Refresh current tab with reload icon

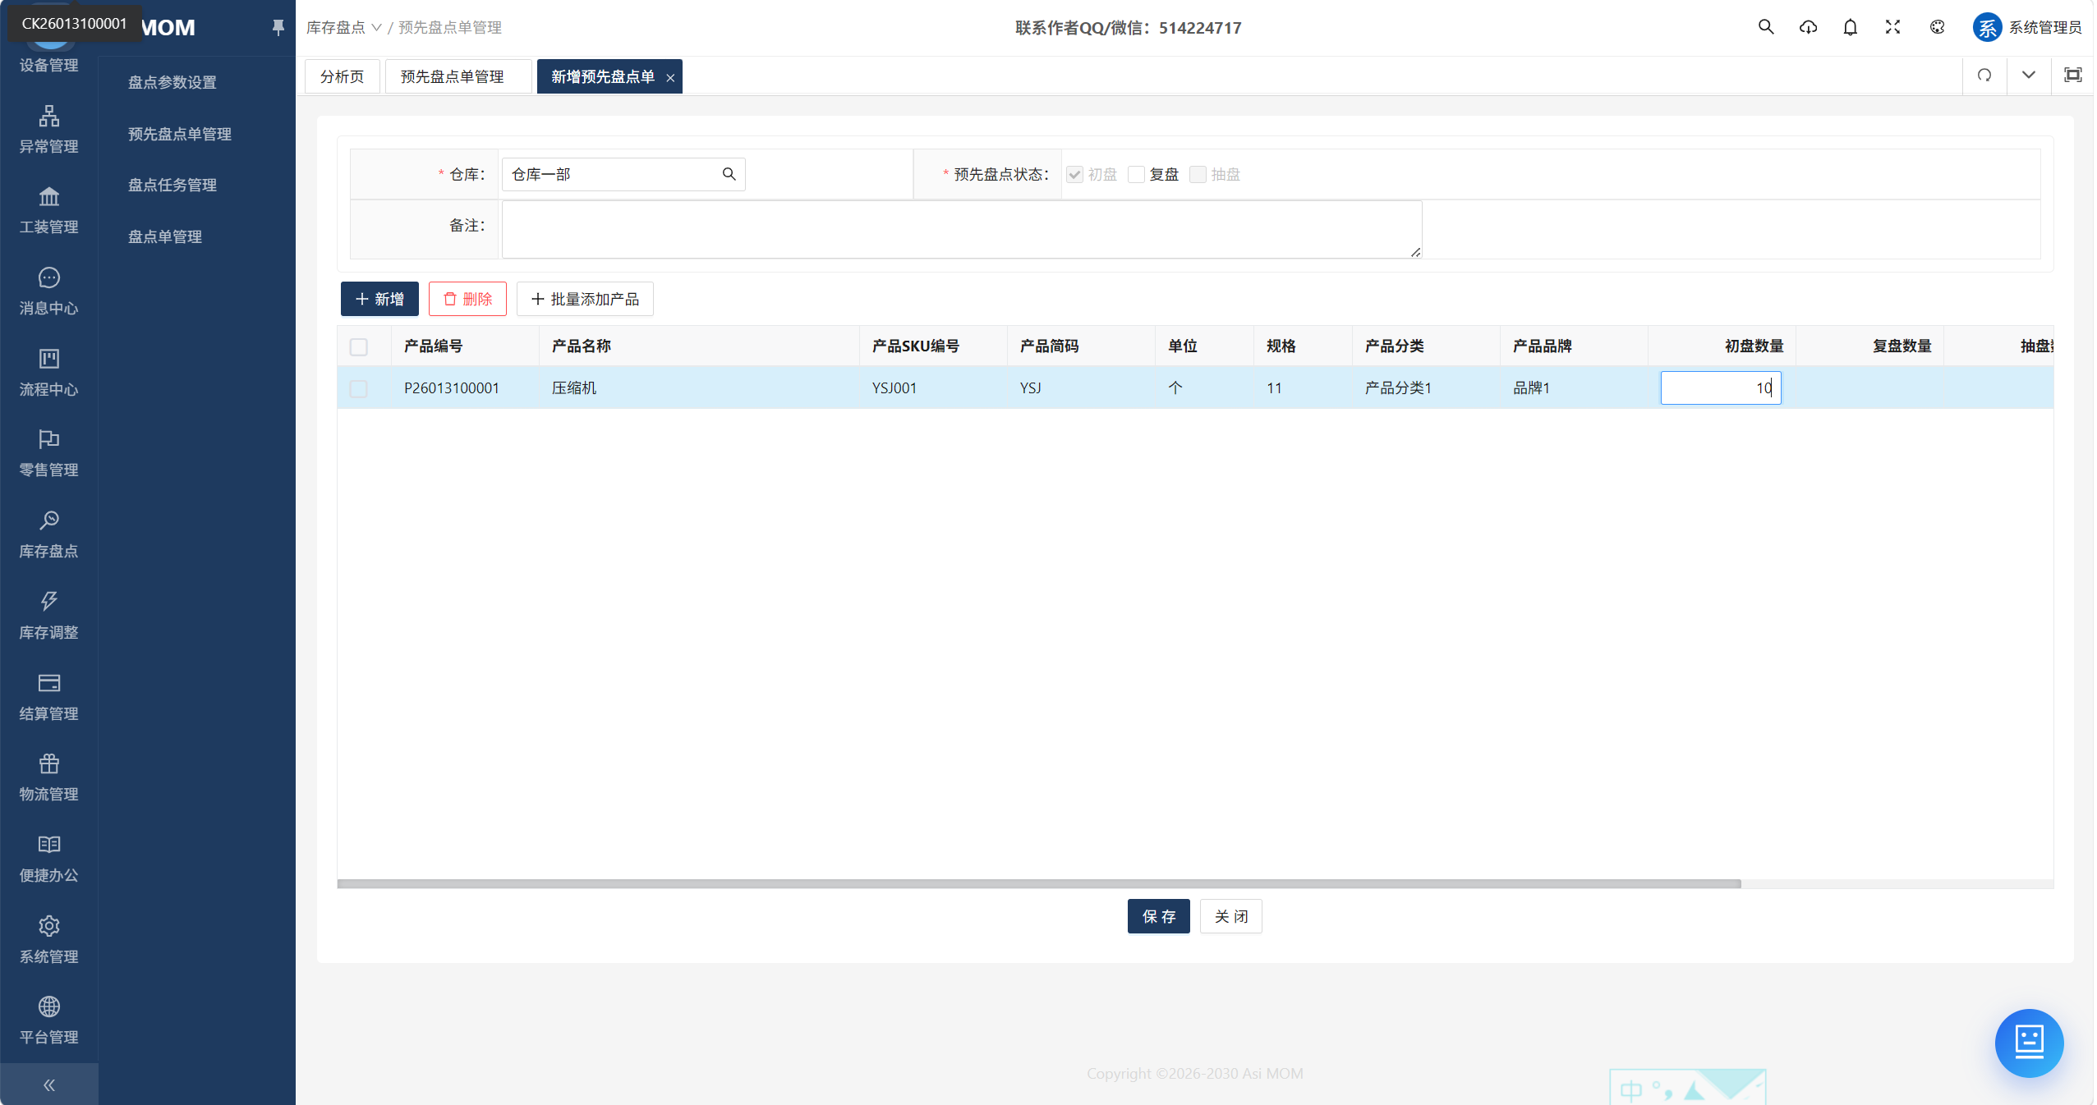(x=1984, y=76)
